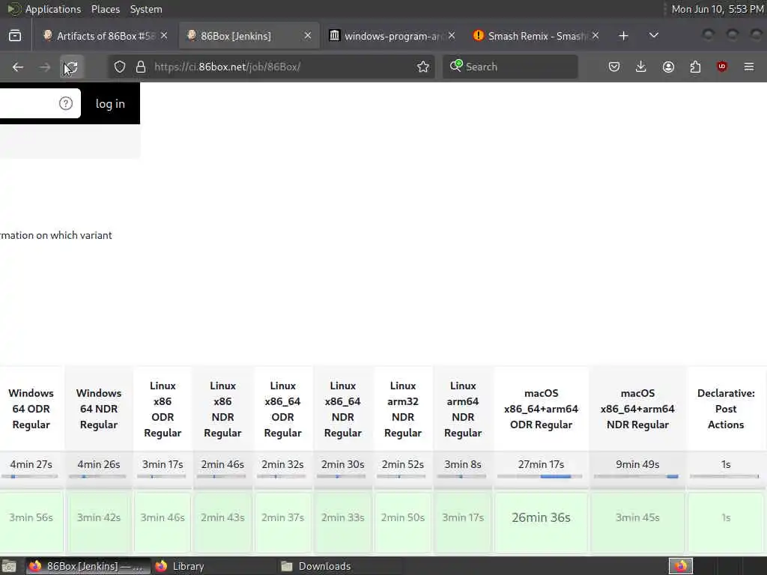Open Pocket save icon

click(614, 67)
